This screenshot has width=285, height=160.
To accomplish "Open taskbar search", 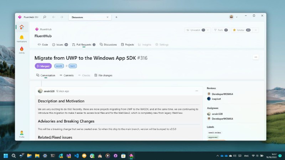I will [14, 156].
